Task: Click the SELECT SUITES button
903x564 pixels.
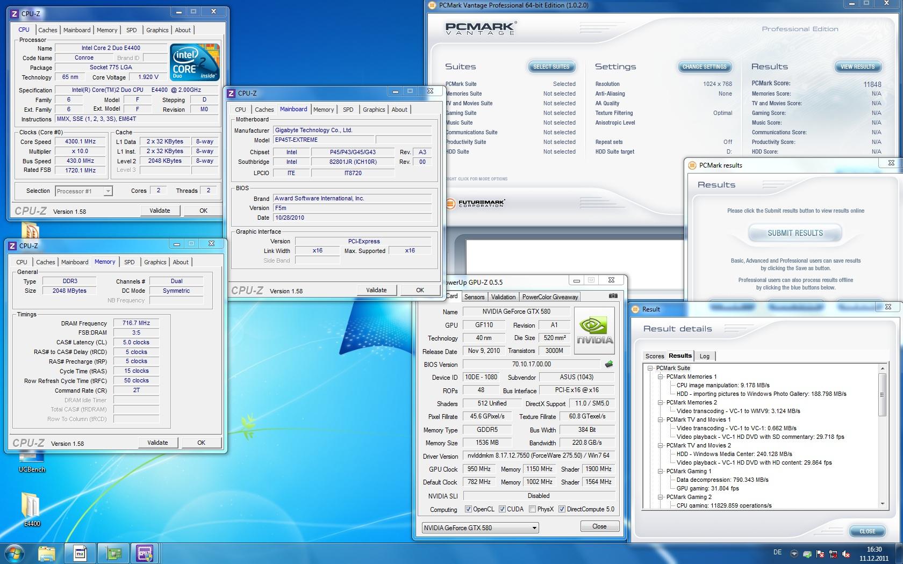Action: (551, 67)
